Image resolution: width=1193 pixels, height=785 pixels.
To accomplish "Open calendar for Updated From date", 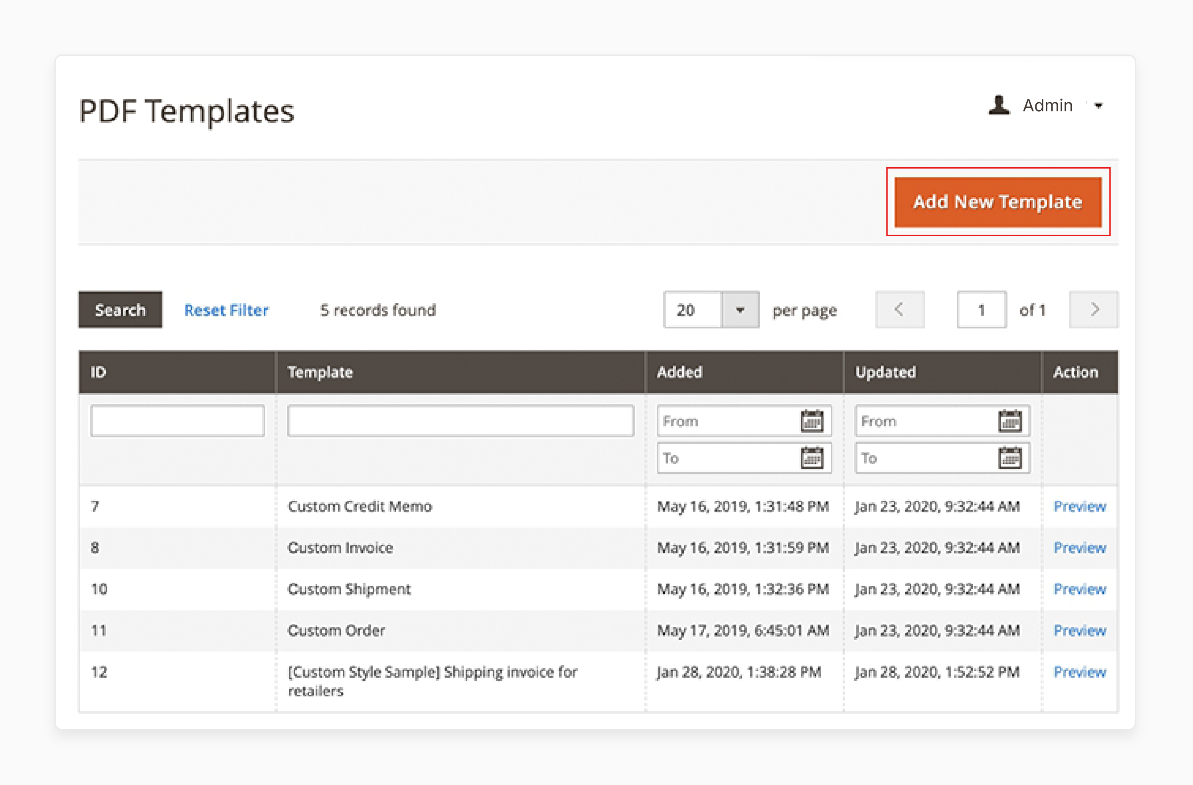I will [1010, 421].
